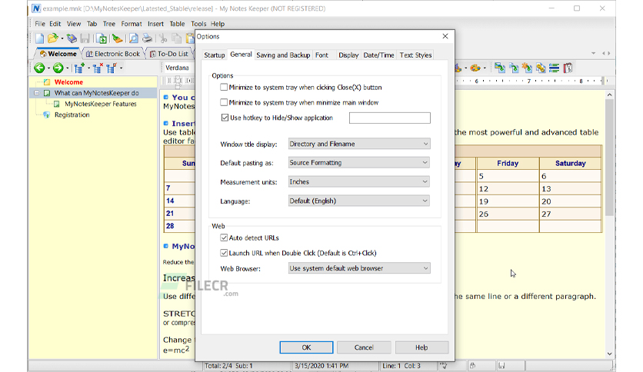Click Cancel in the Options dialog
This screenshot has height=372, width=643.
click(x=364, y=347)
